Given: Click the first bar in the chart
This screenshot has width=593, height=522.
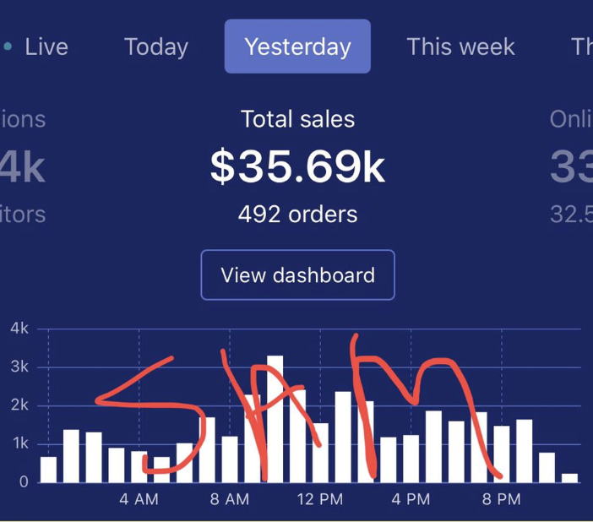Looking at the screenshot, I should coord(48,469).
